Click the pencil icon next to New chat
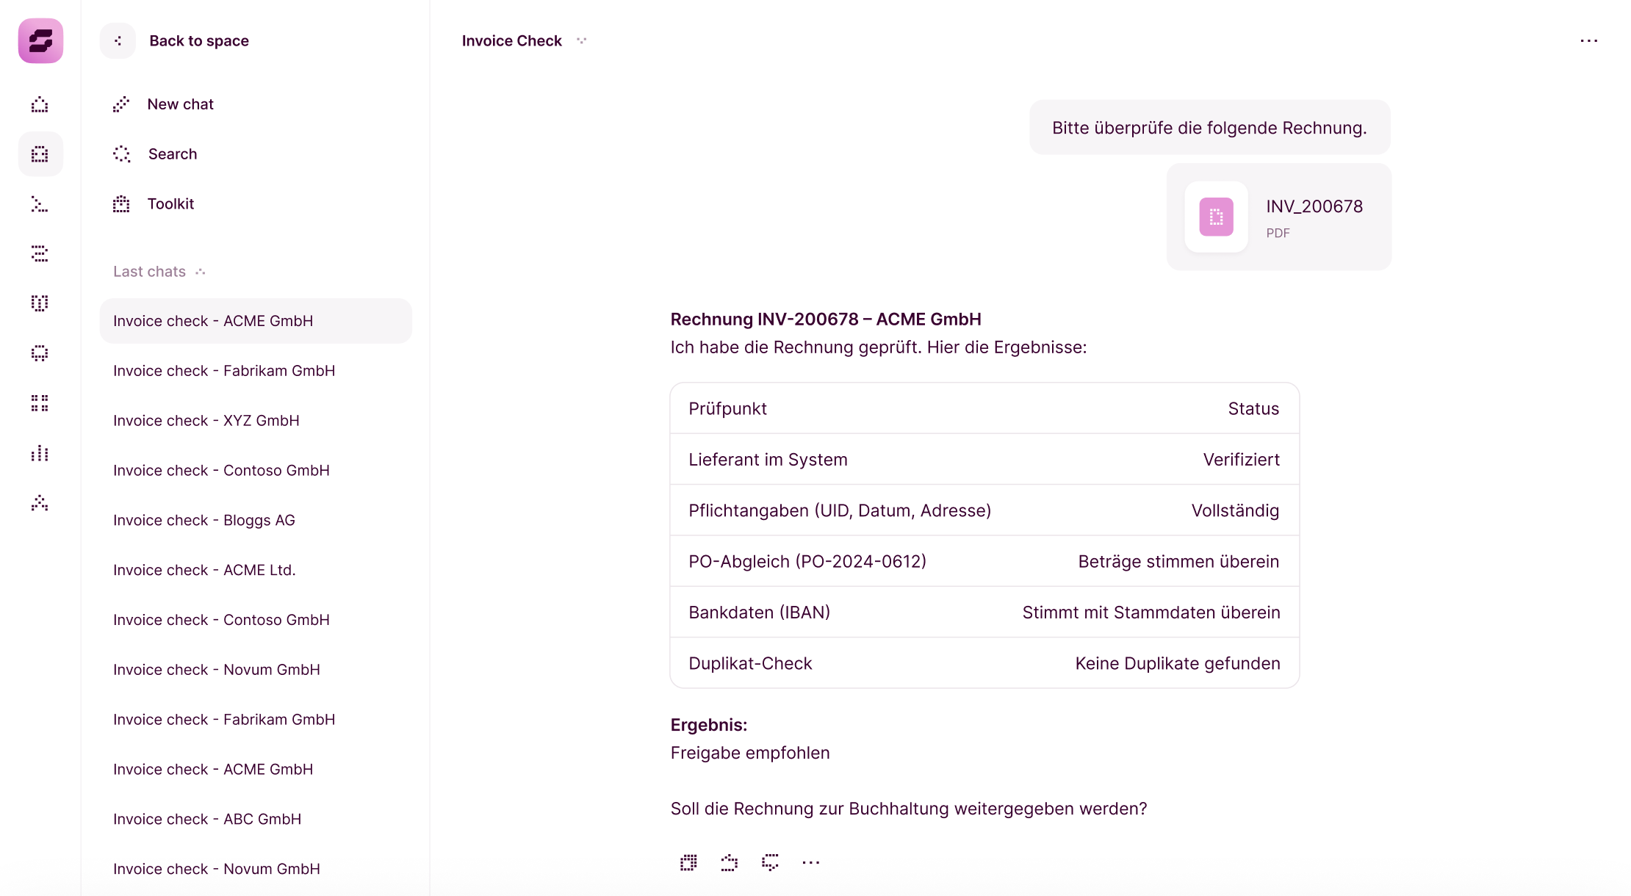1631x896 pixels. [121, 104]
